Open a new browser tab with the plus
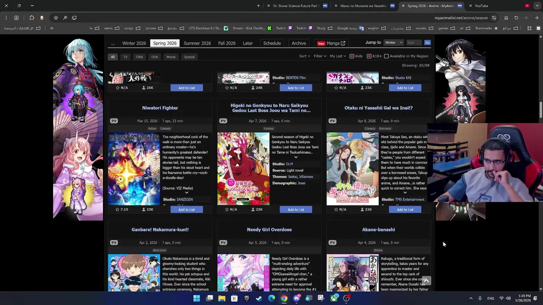Screen dimensions: 543x305 [x=258, y=6]
